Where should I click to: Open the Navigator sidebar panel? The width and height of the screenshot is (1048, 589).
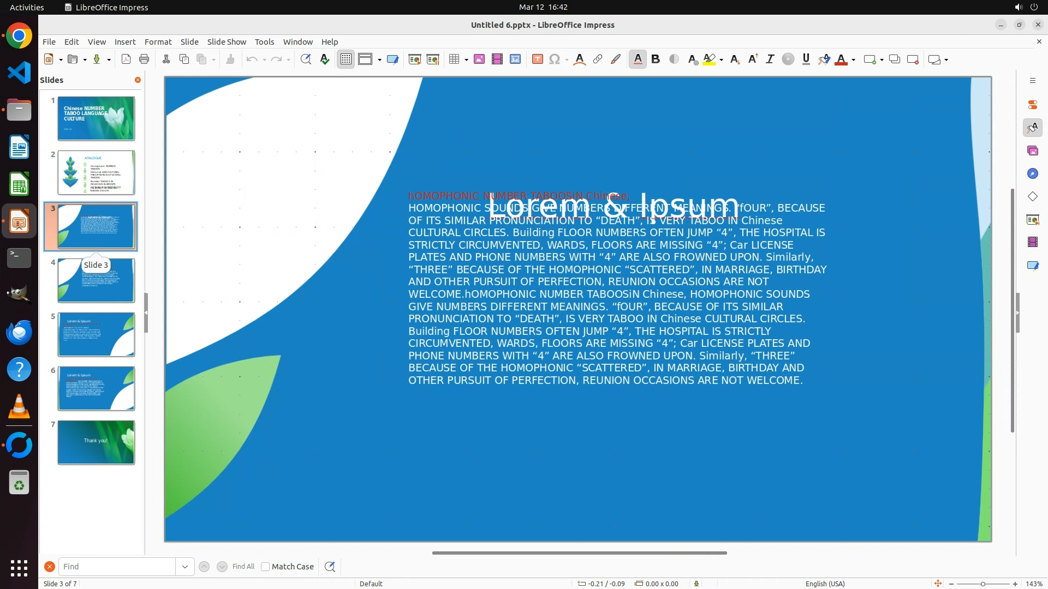point(1032,173)
